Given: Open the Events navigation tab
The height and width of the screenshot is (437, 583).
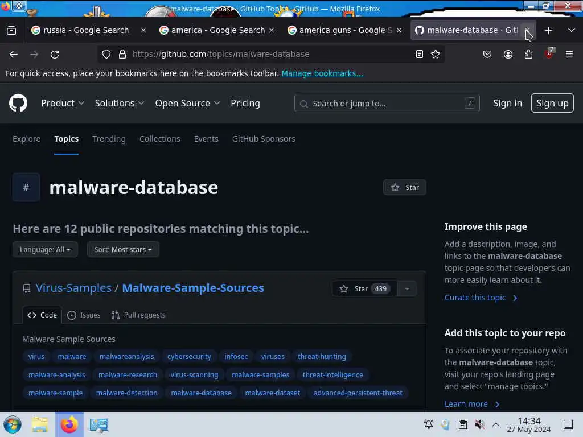Looking at the screenshot, I should [x=206, y=139].
